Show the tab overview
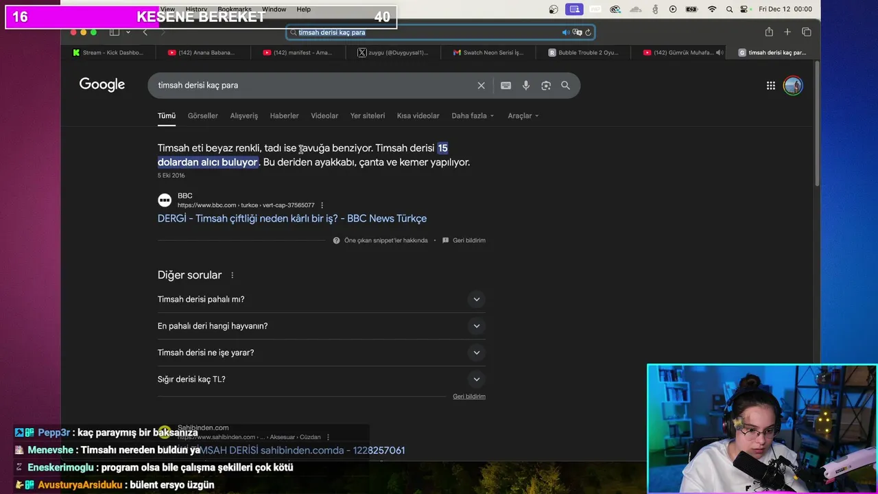The image size is (878, 494). point(807,32)
